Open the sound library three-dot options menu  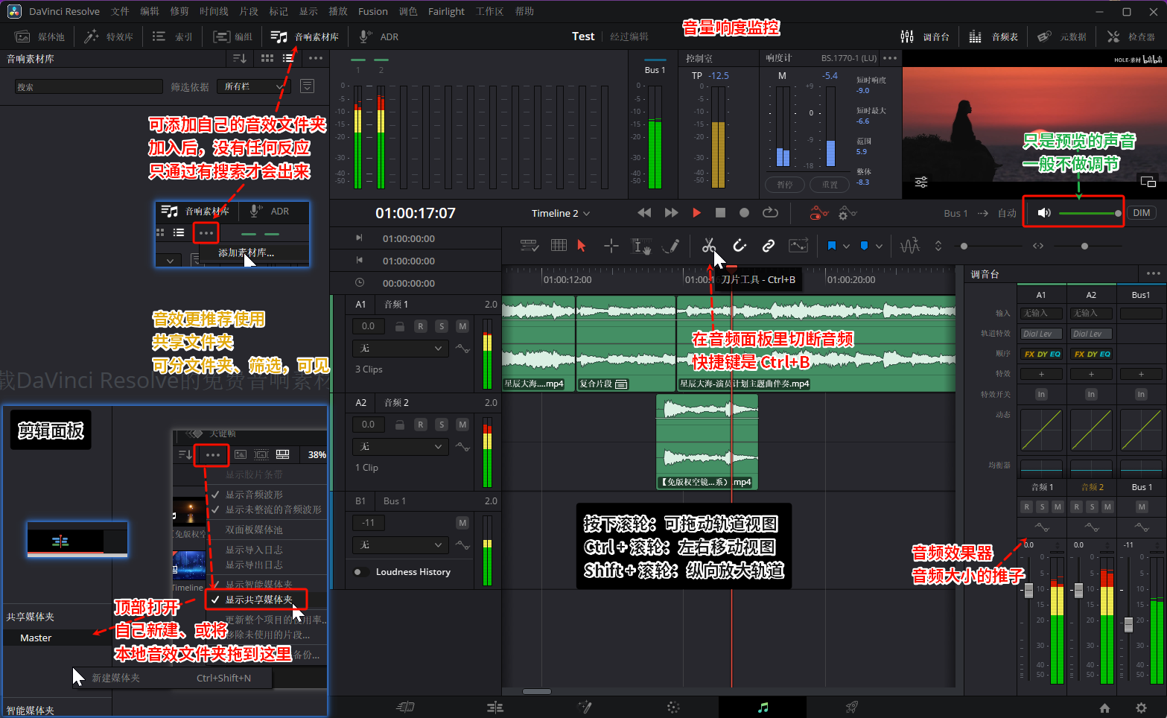(316, 58)
